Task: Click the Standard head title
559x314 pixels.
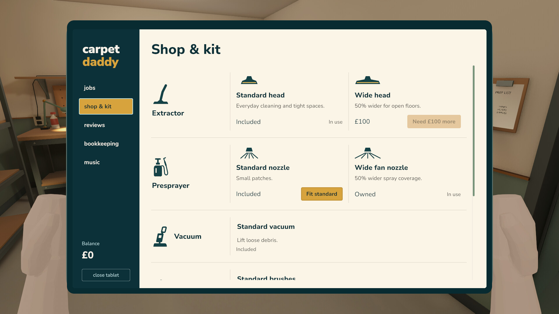Action: point(260,95)
